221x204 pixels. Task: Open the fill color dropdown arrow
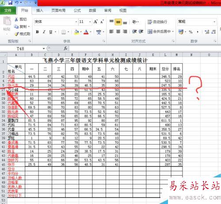81,32
